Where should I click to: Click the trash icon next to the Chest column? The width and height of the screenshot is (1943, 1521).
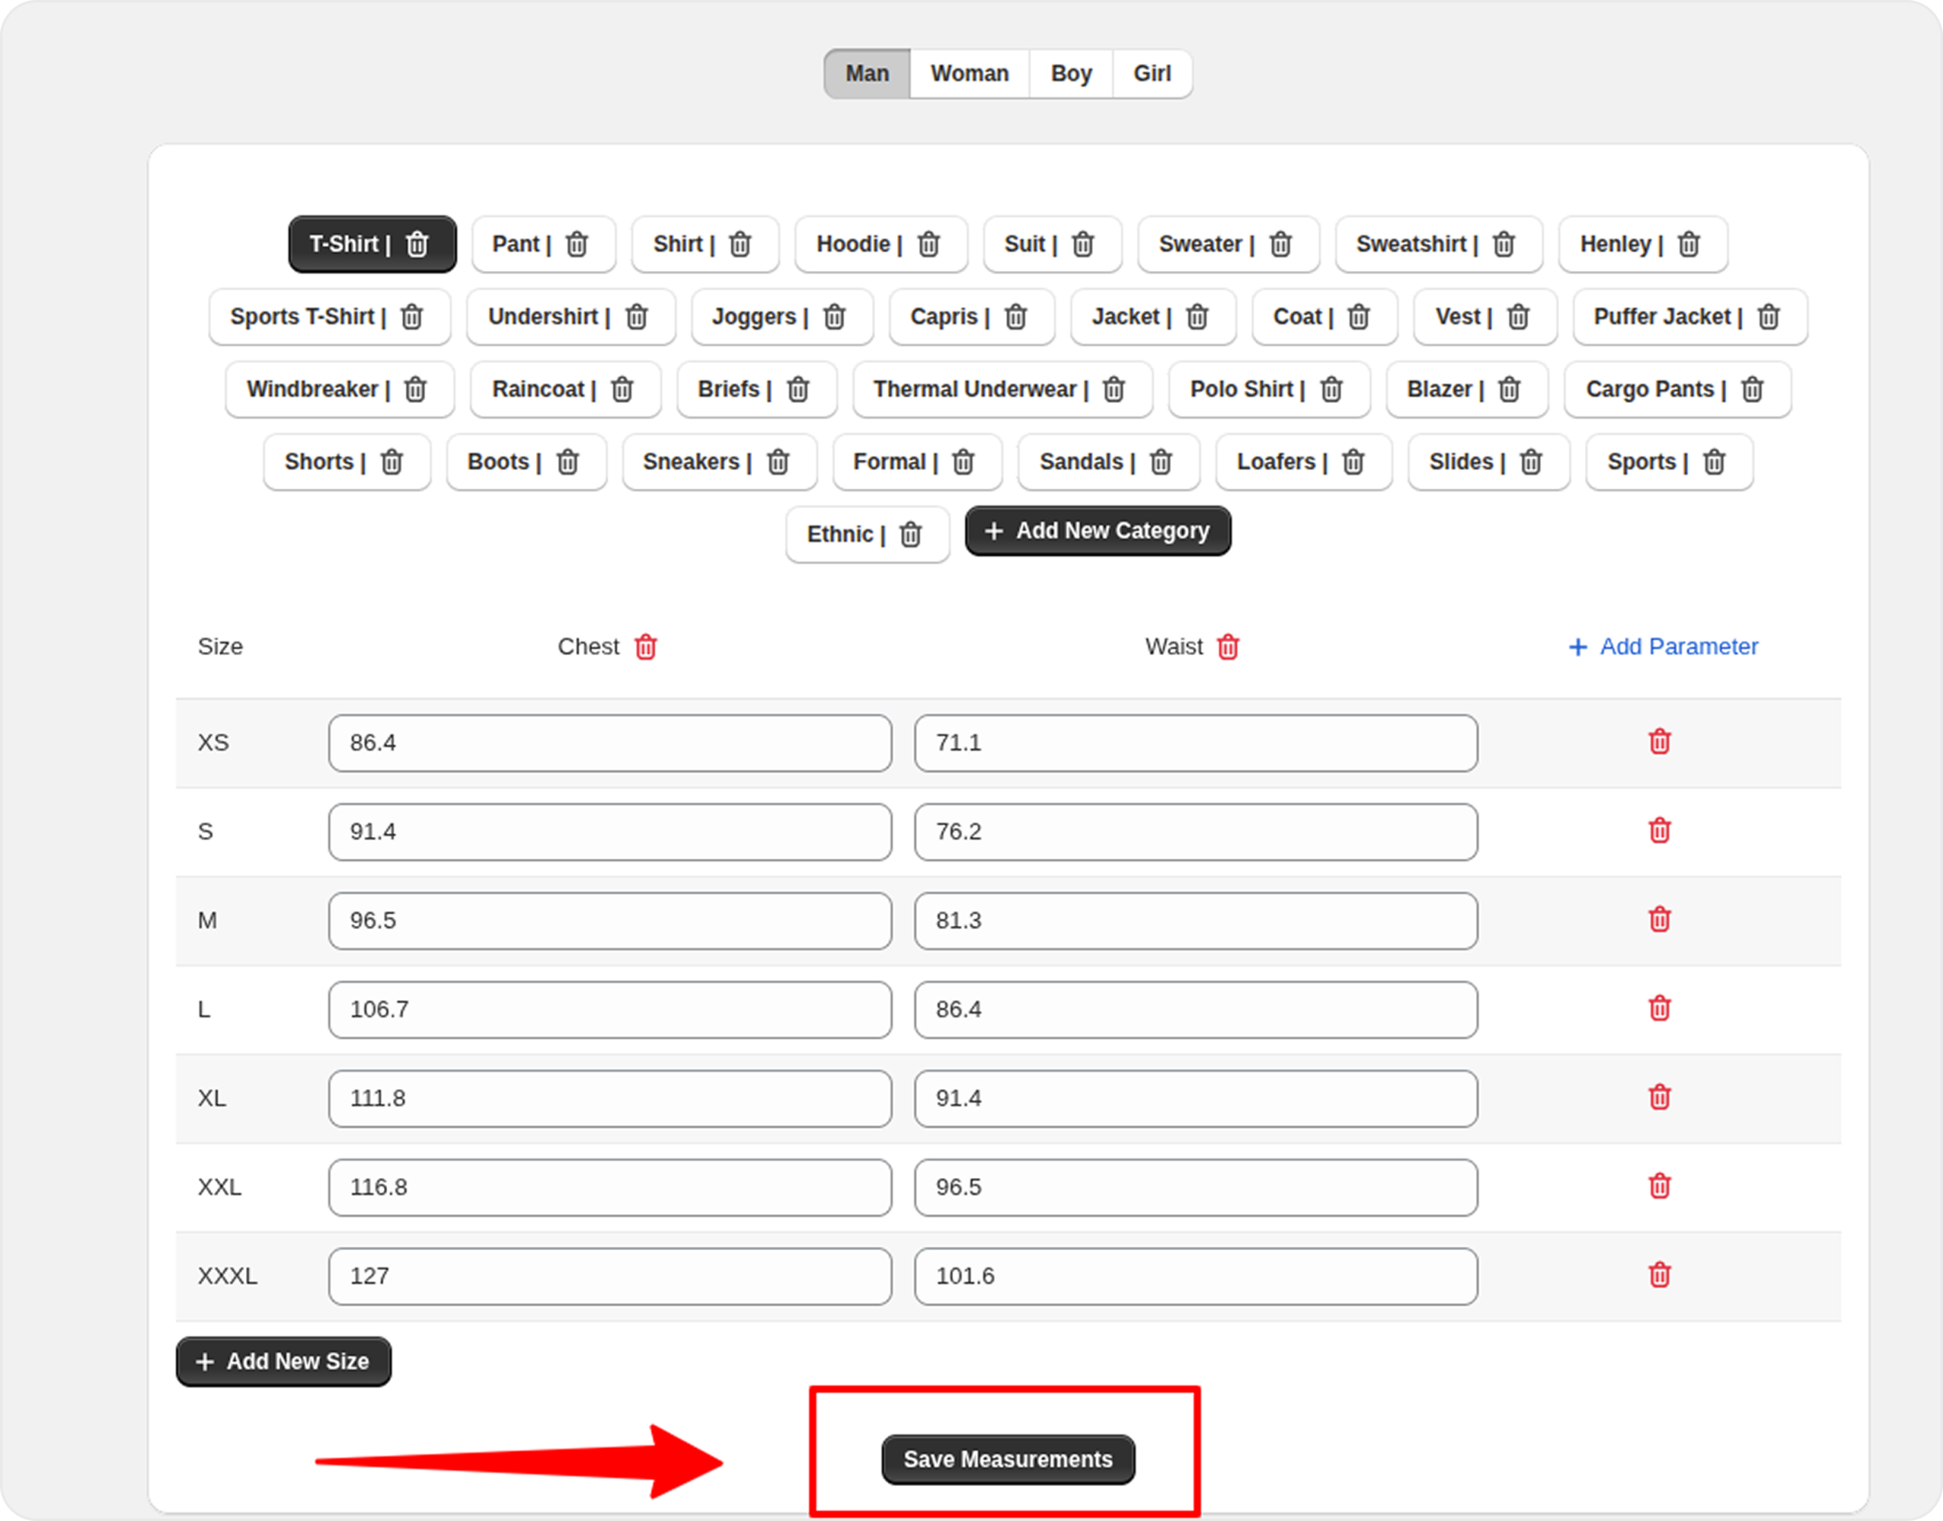646,647
